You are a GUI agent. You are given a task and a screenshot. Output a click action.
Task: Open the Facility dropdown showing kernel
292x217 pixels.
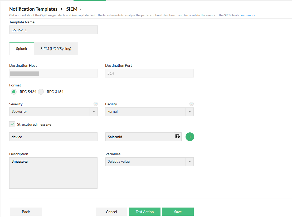190,112
